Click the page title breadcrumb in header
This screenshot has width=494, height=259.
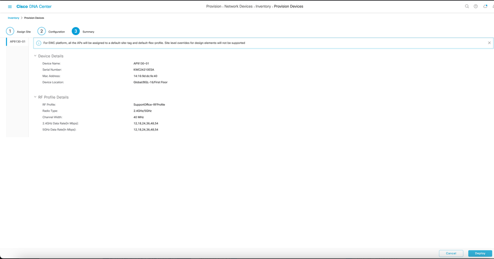tap(255, 6)
